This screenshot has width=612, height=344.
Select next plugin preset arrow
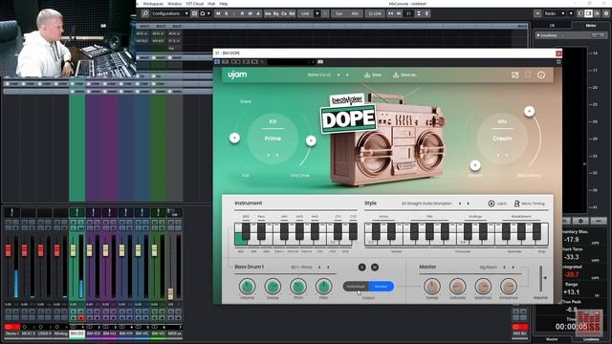347,75
